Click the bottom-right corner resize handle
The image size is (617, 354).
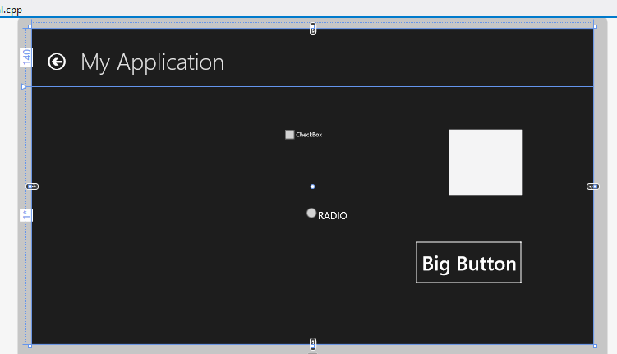(x=594, y=346)
